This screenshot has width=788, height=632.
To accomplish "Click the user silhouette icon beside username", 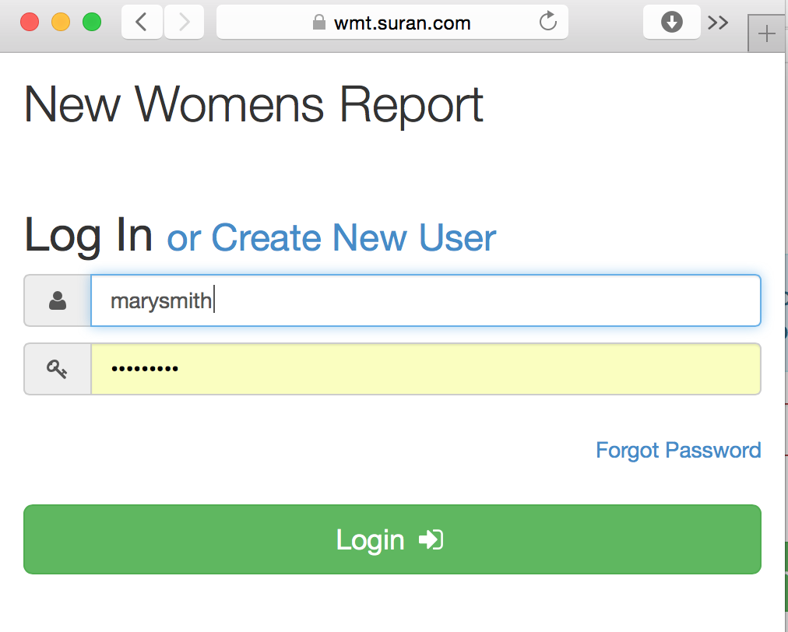I will [x=58, y=300].
